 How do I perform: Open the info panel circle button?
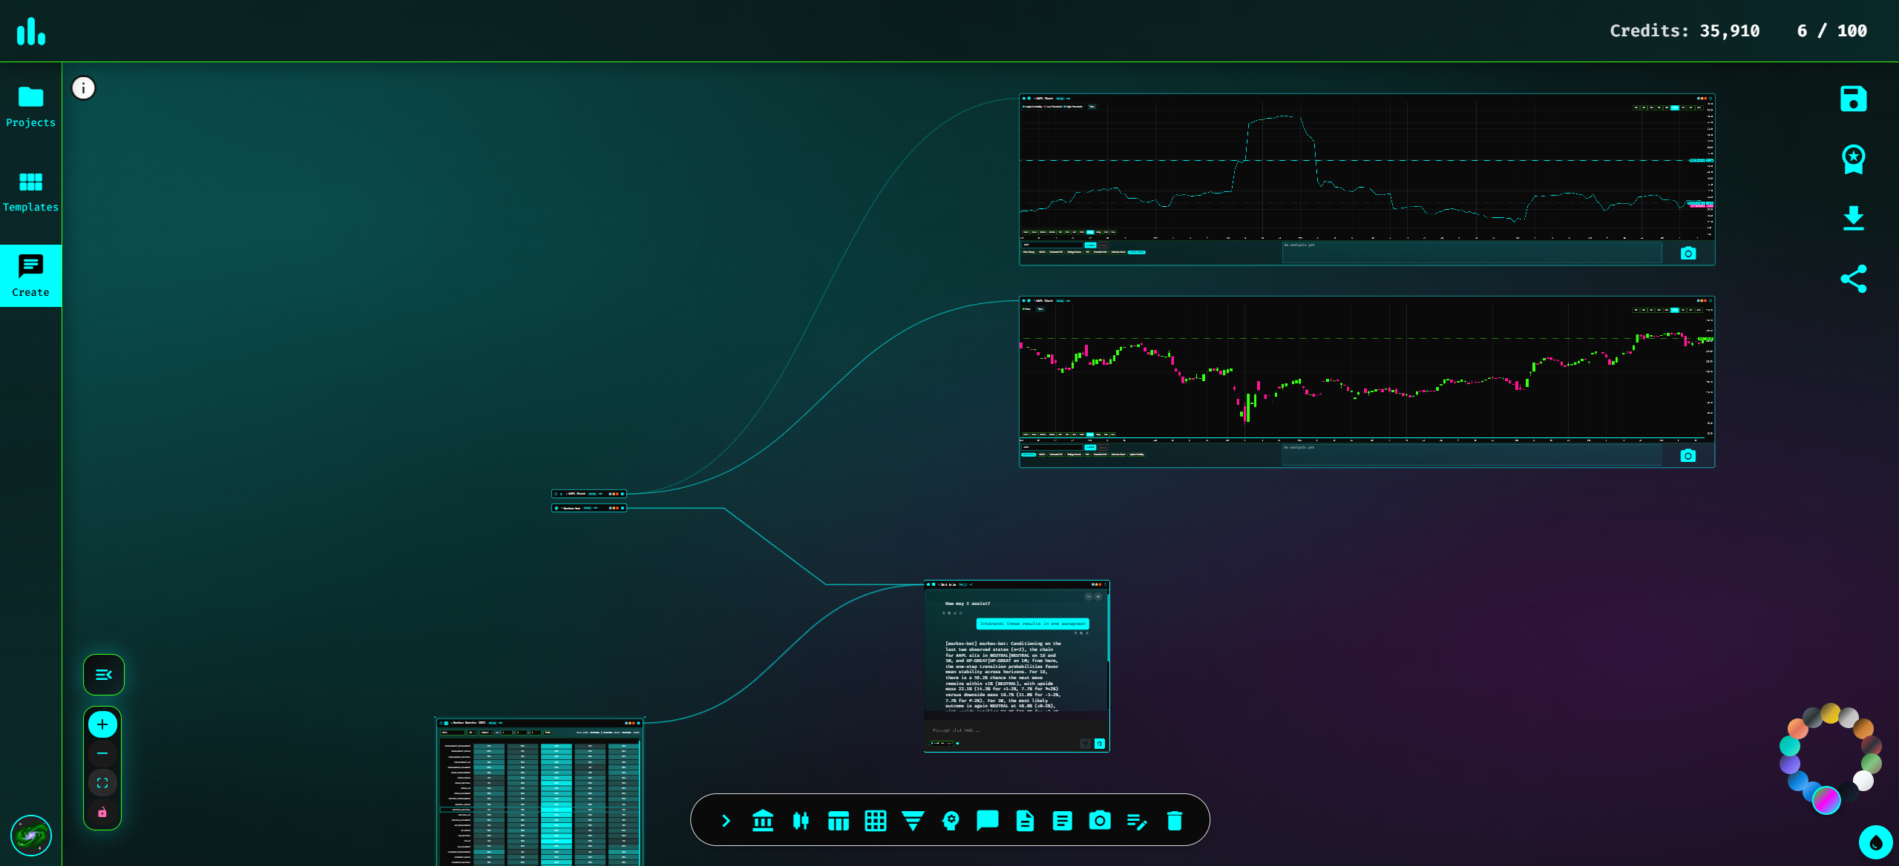pyautogui.click(x=83, y=88)
